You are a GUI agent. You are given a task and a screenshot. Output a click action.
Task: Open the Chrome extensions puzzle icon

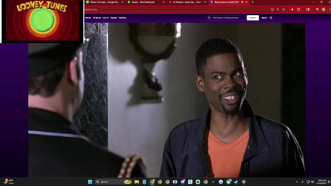coord(299,9)
